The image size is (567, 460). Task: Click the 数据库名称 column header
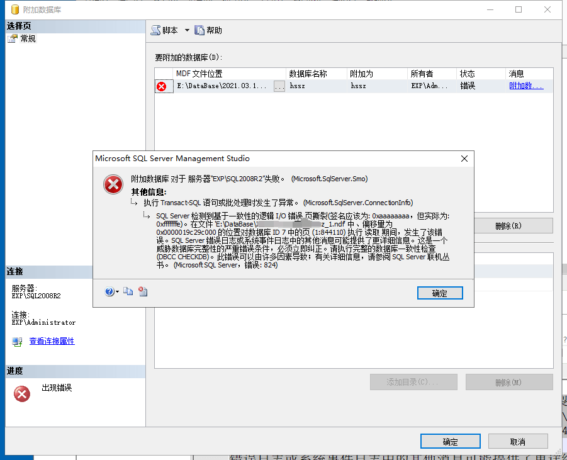click(x=317, y=74)
